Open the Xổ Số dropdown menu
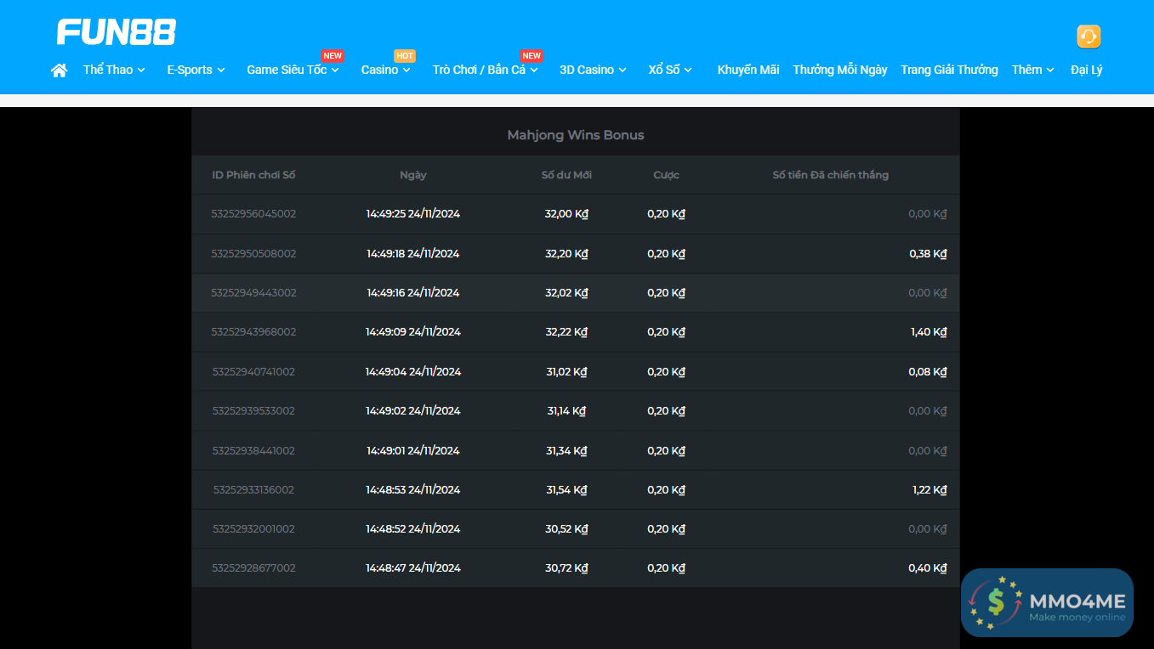 (x=670, y=70)
